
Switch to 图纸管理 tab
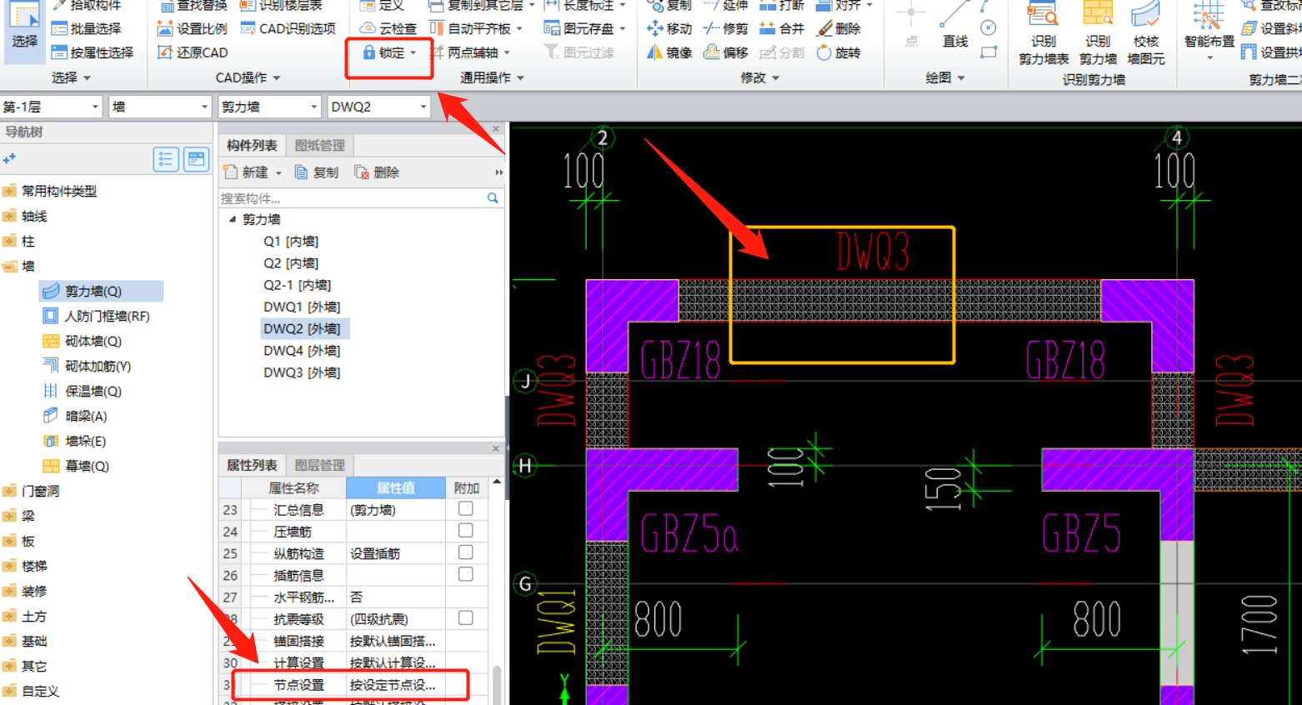coord(320,146)
